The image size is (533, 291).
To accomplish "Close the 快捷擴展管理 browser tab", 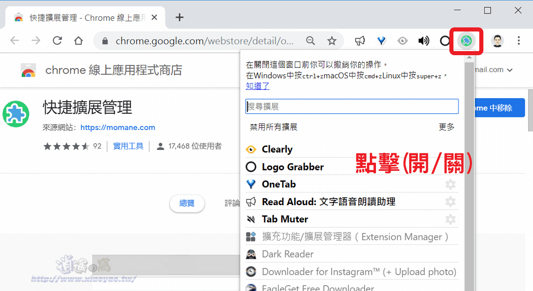I will coord(154,18).
